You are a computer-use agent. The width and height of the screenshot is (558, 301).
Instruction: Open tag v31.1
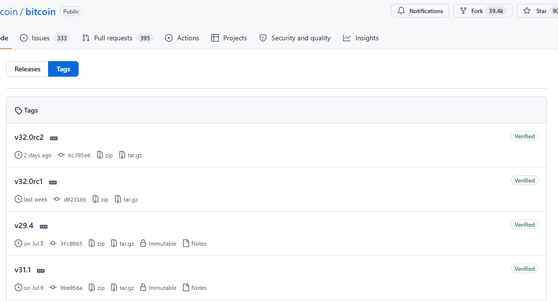pos(23,269)
